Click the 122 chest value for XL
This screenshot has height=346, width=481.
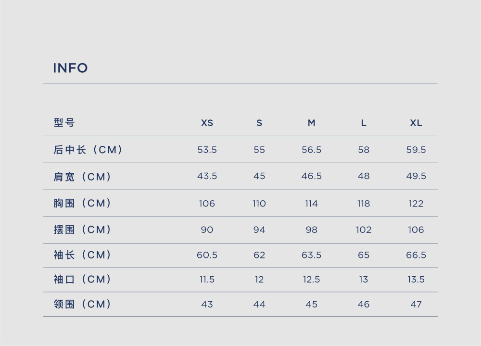416,203
